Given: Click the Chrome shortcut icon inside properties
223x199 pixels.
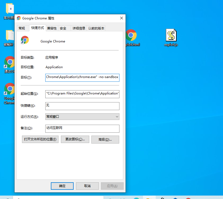Looking at the screenshot, I should 25,40.
